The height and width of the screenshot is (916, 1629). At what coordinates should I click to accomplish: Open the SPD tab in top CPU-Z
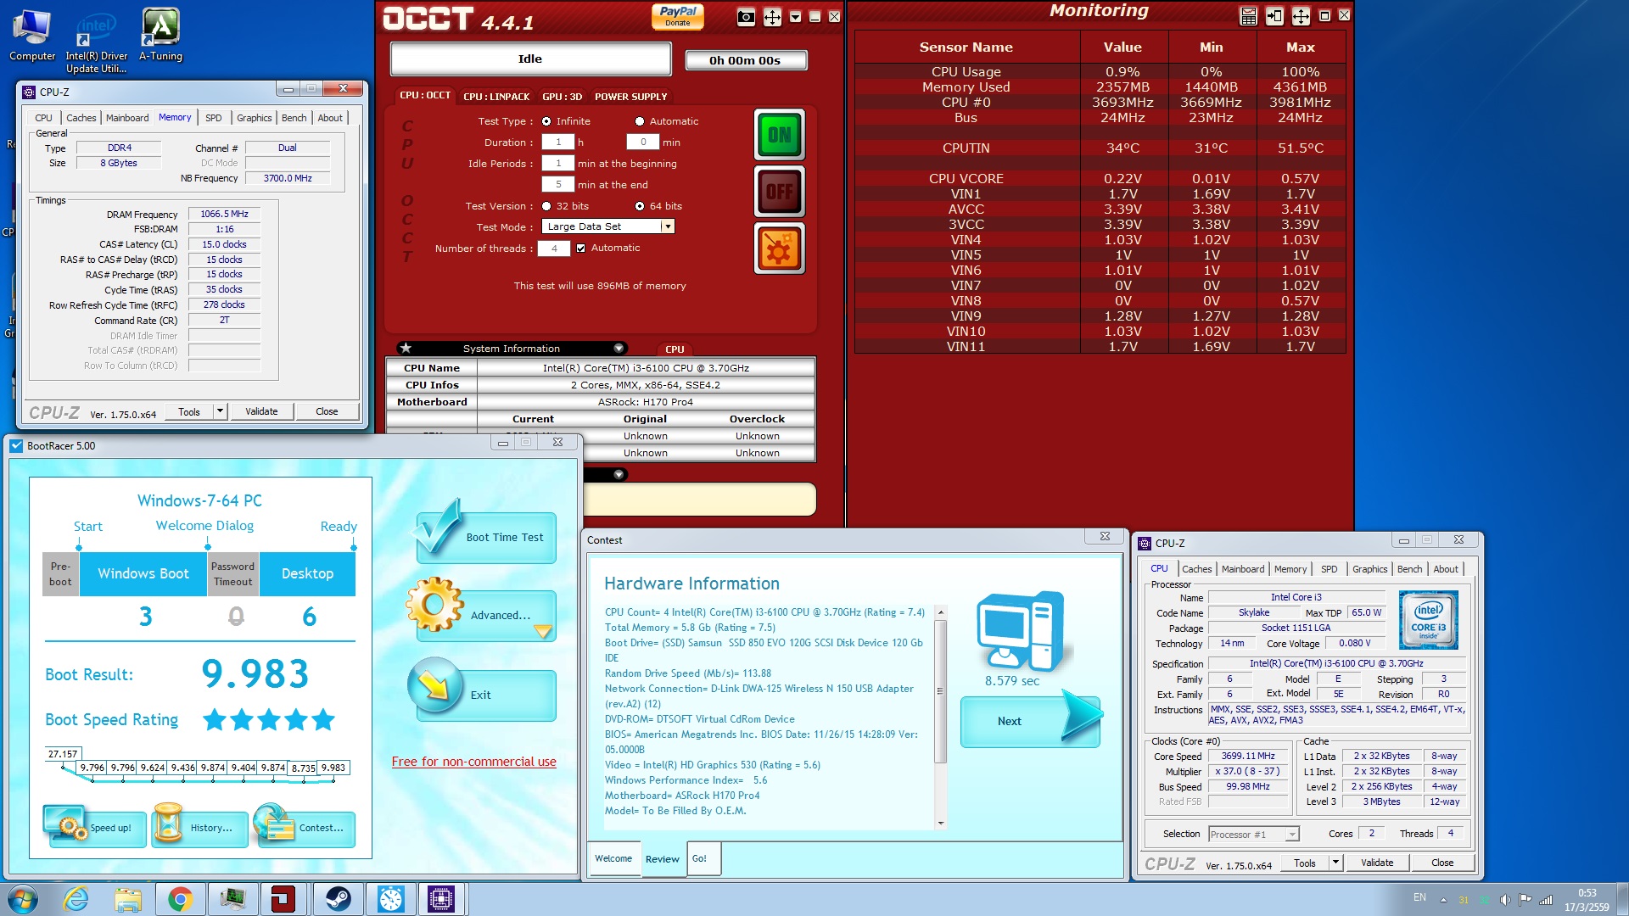click(214, 118)
